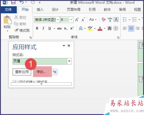Click the 重新应用 (Reapply) button

[x=22, y=72]
